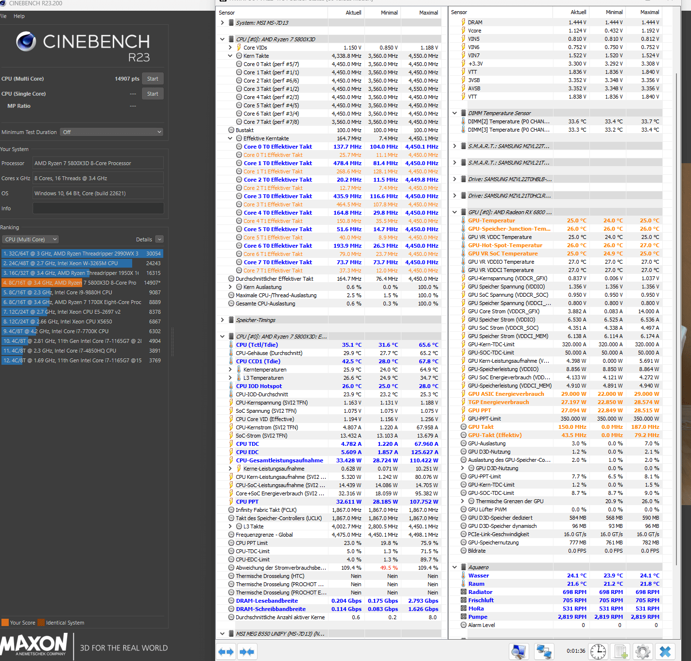This screenshot has height=661, width=691.
Task: Click the Cinebench logo sphere icon
Action: point(26,42)
